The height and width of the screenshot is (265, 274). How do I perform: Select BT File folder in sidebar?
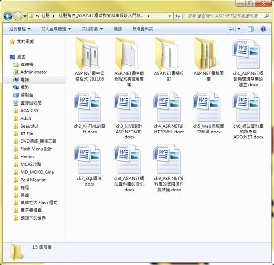23,133
